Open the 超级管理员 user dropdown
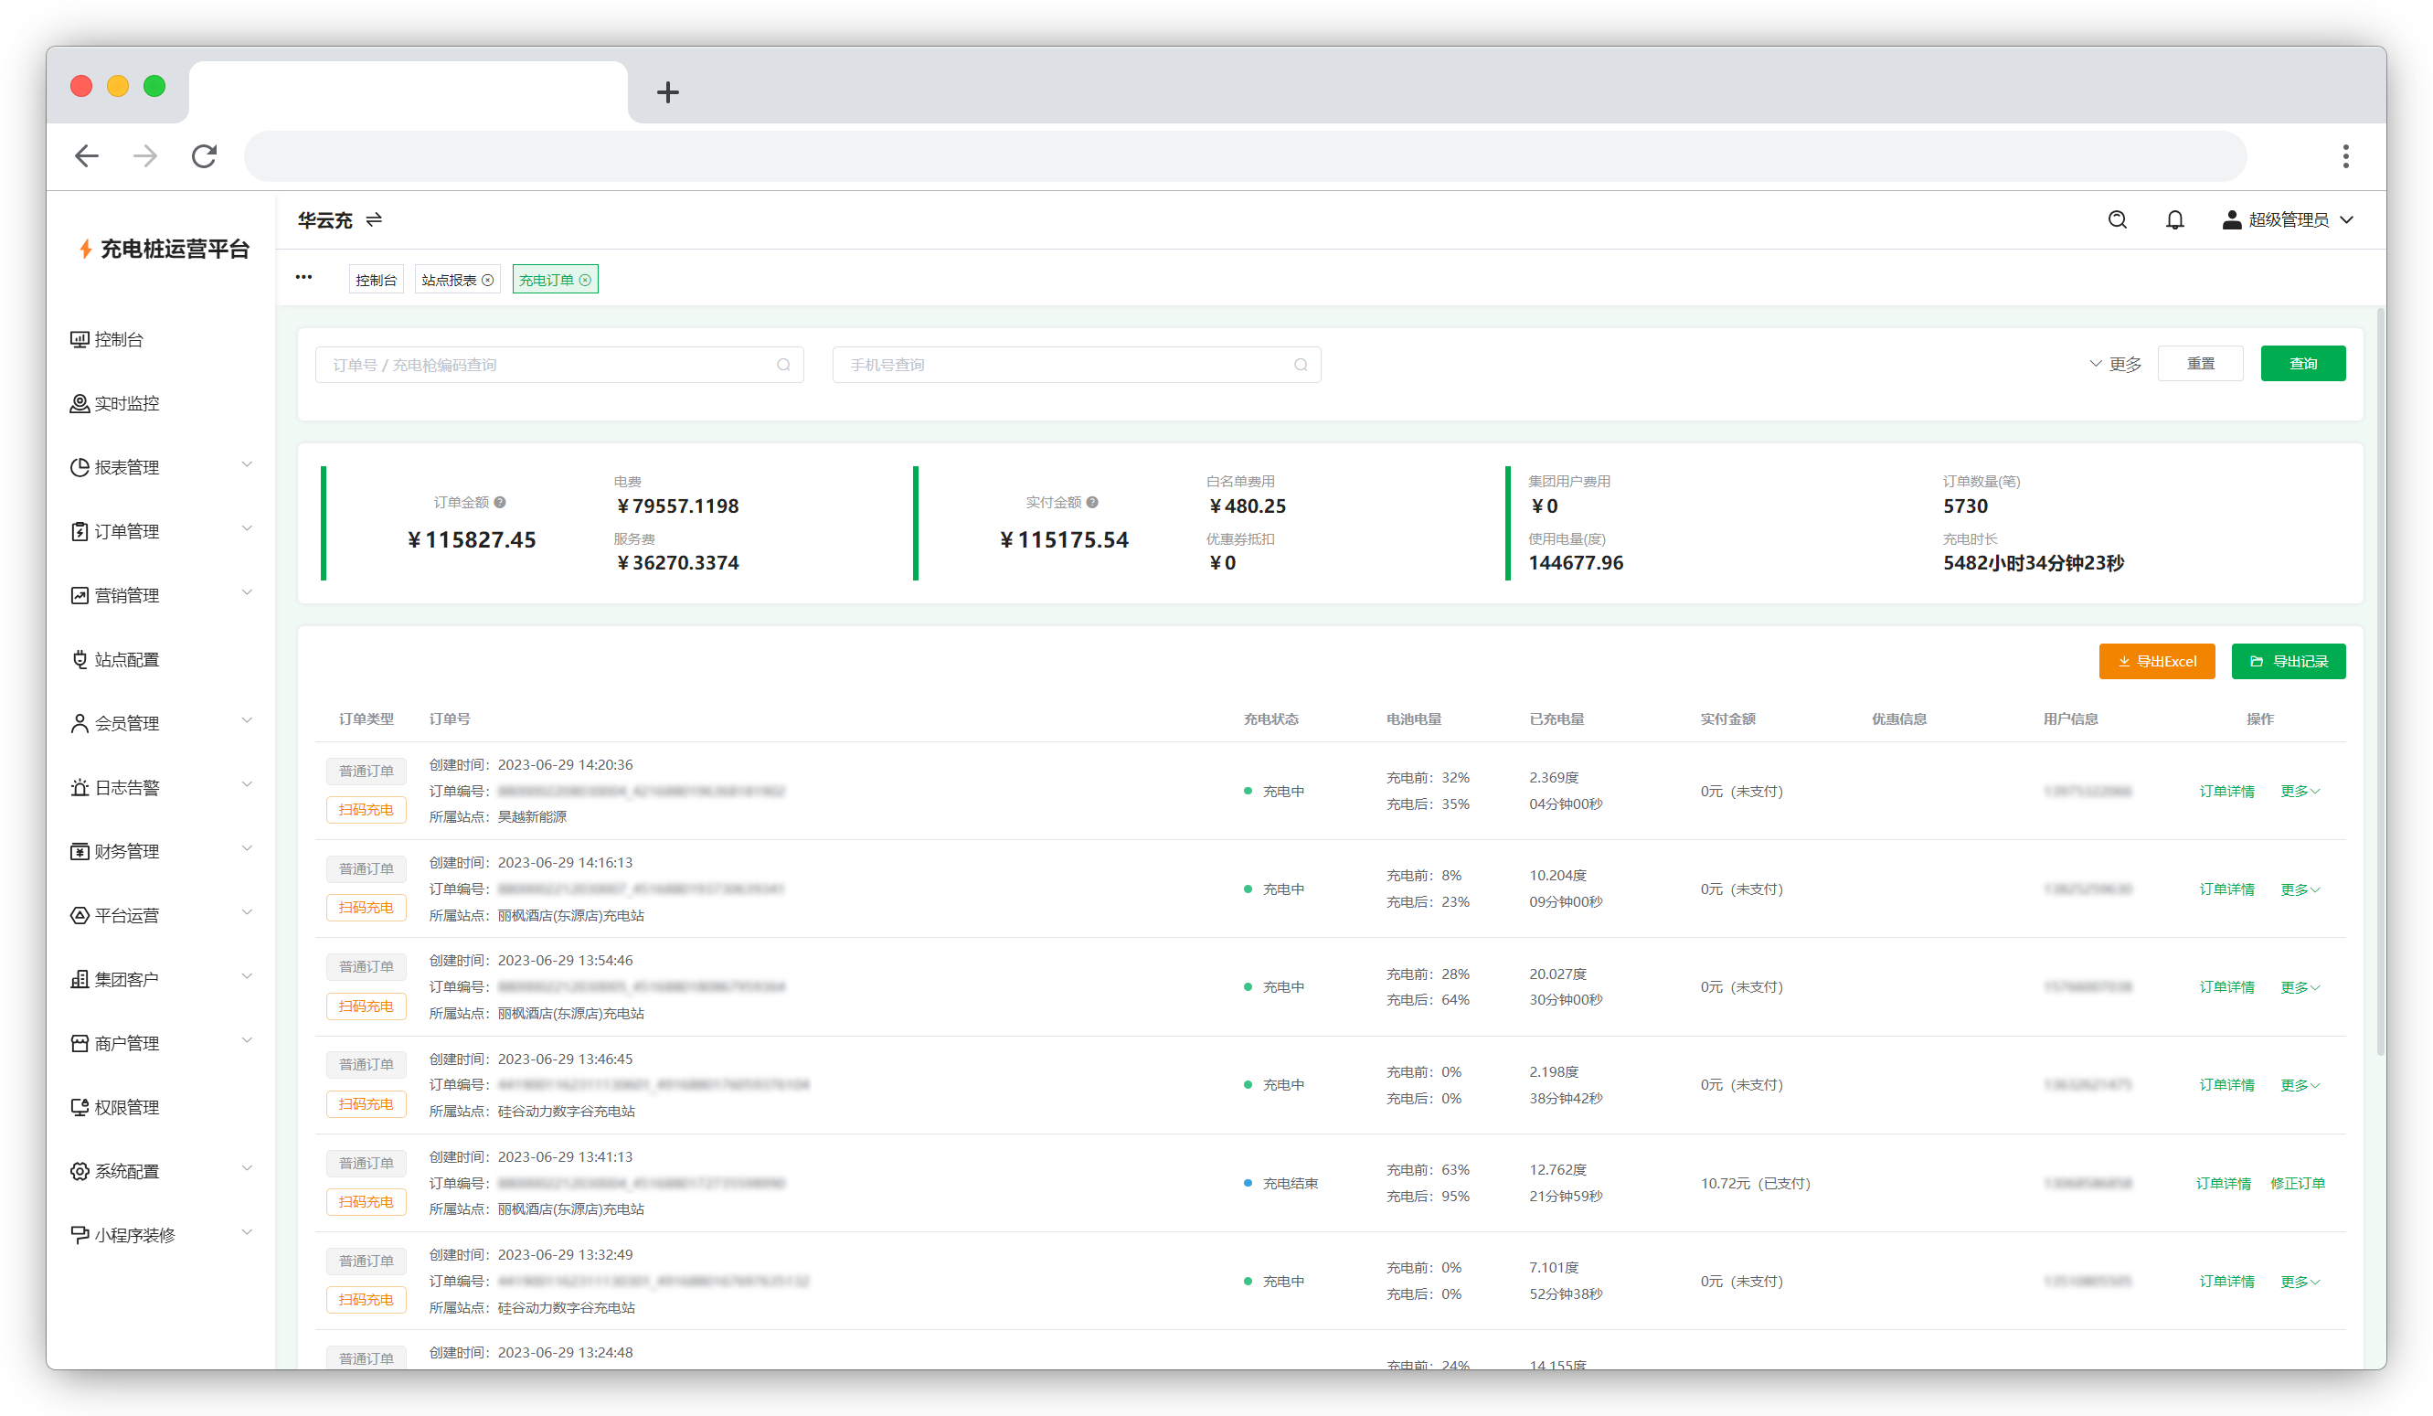This screenshot has width=2433, height=1416. point(2289,220)
